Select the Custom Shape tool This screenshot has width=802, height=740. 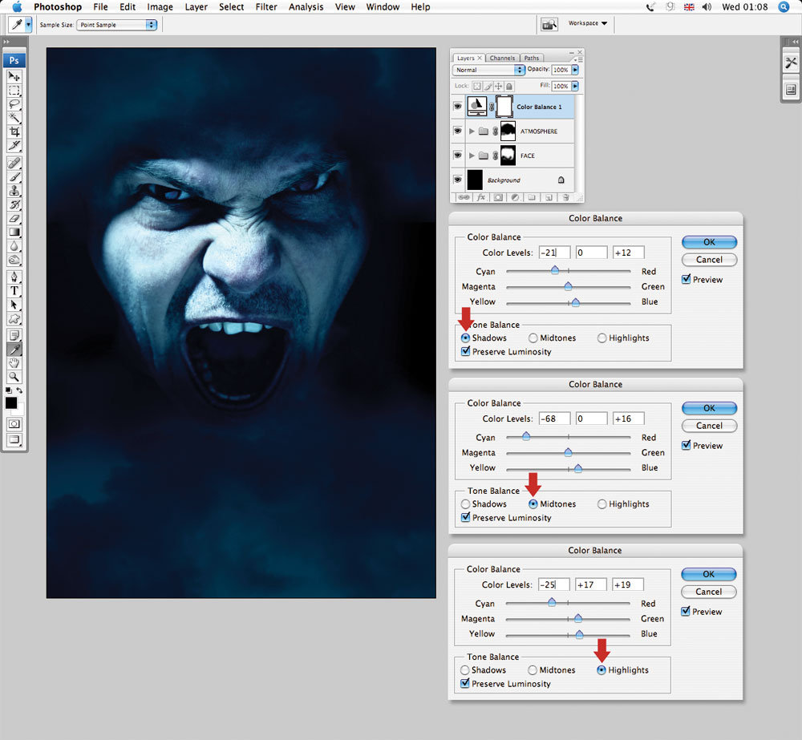[14, 318]
